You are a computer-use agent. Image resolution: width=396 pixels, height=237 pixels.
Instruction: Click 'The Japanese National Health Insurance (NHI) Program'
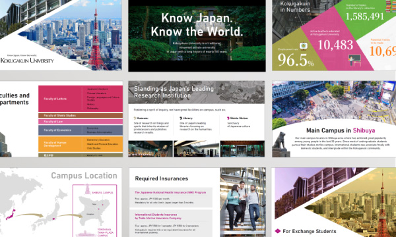click(170, 192)
